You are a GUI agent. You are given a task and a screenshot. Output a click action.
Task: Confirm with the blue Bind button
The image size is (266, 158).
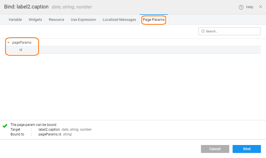click(x=247, y=149)
